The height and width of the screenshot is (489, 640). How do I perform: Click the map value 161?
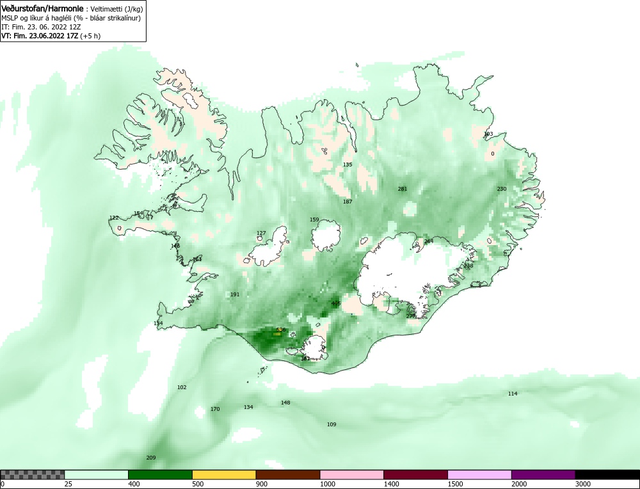click(x=197, y=259)
